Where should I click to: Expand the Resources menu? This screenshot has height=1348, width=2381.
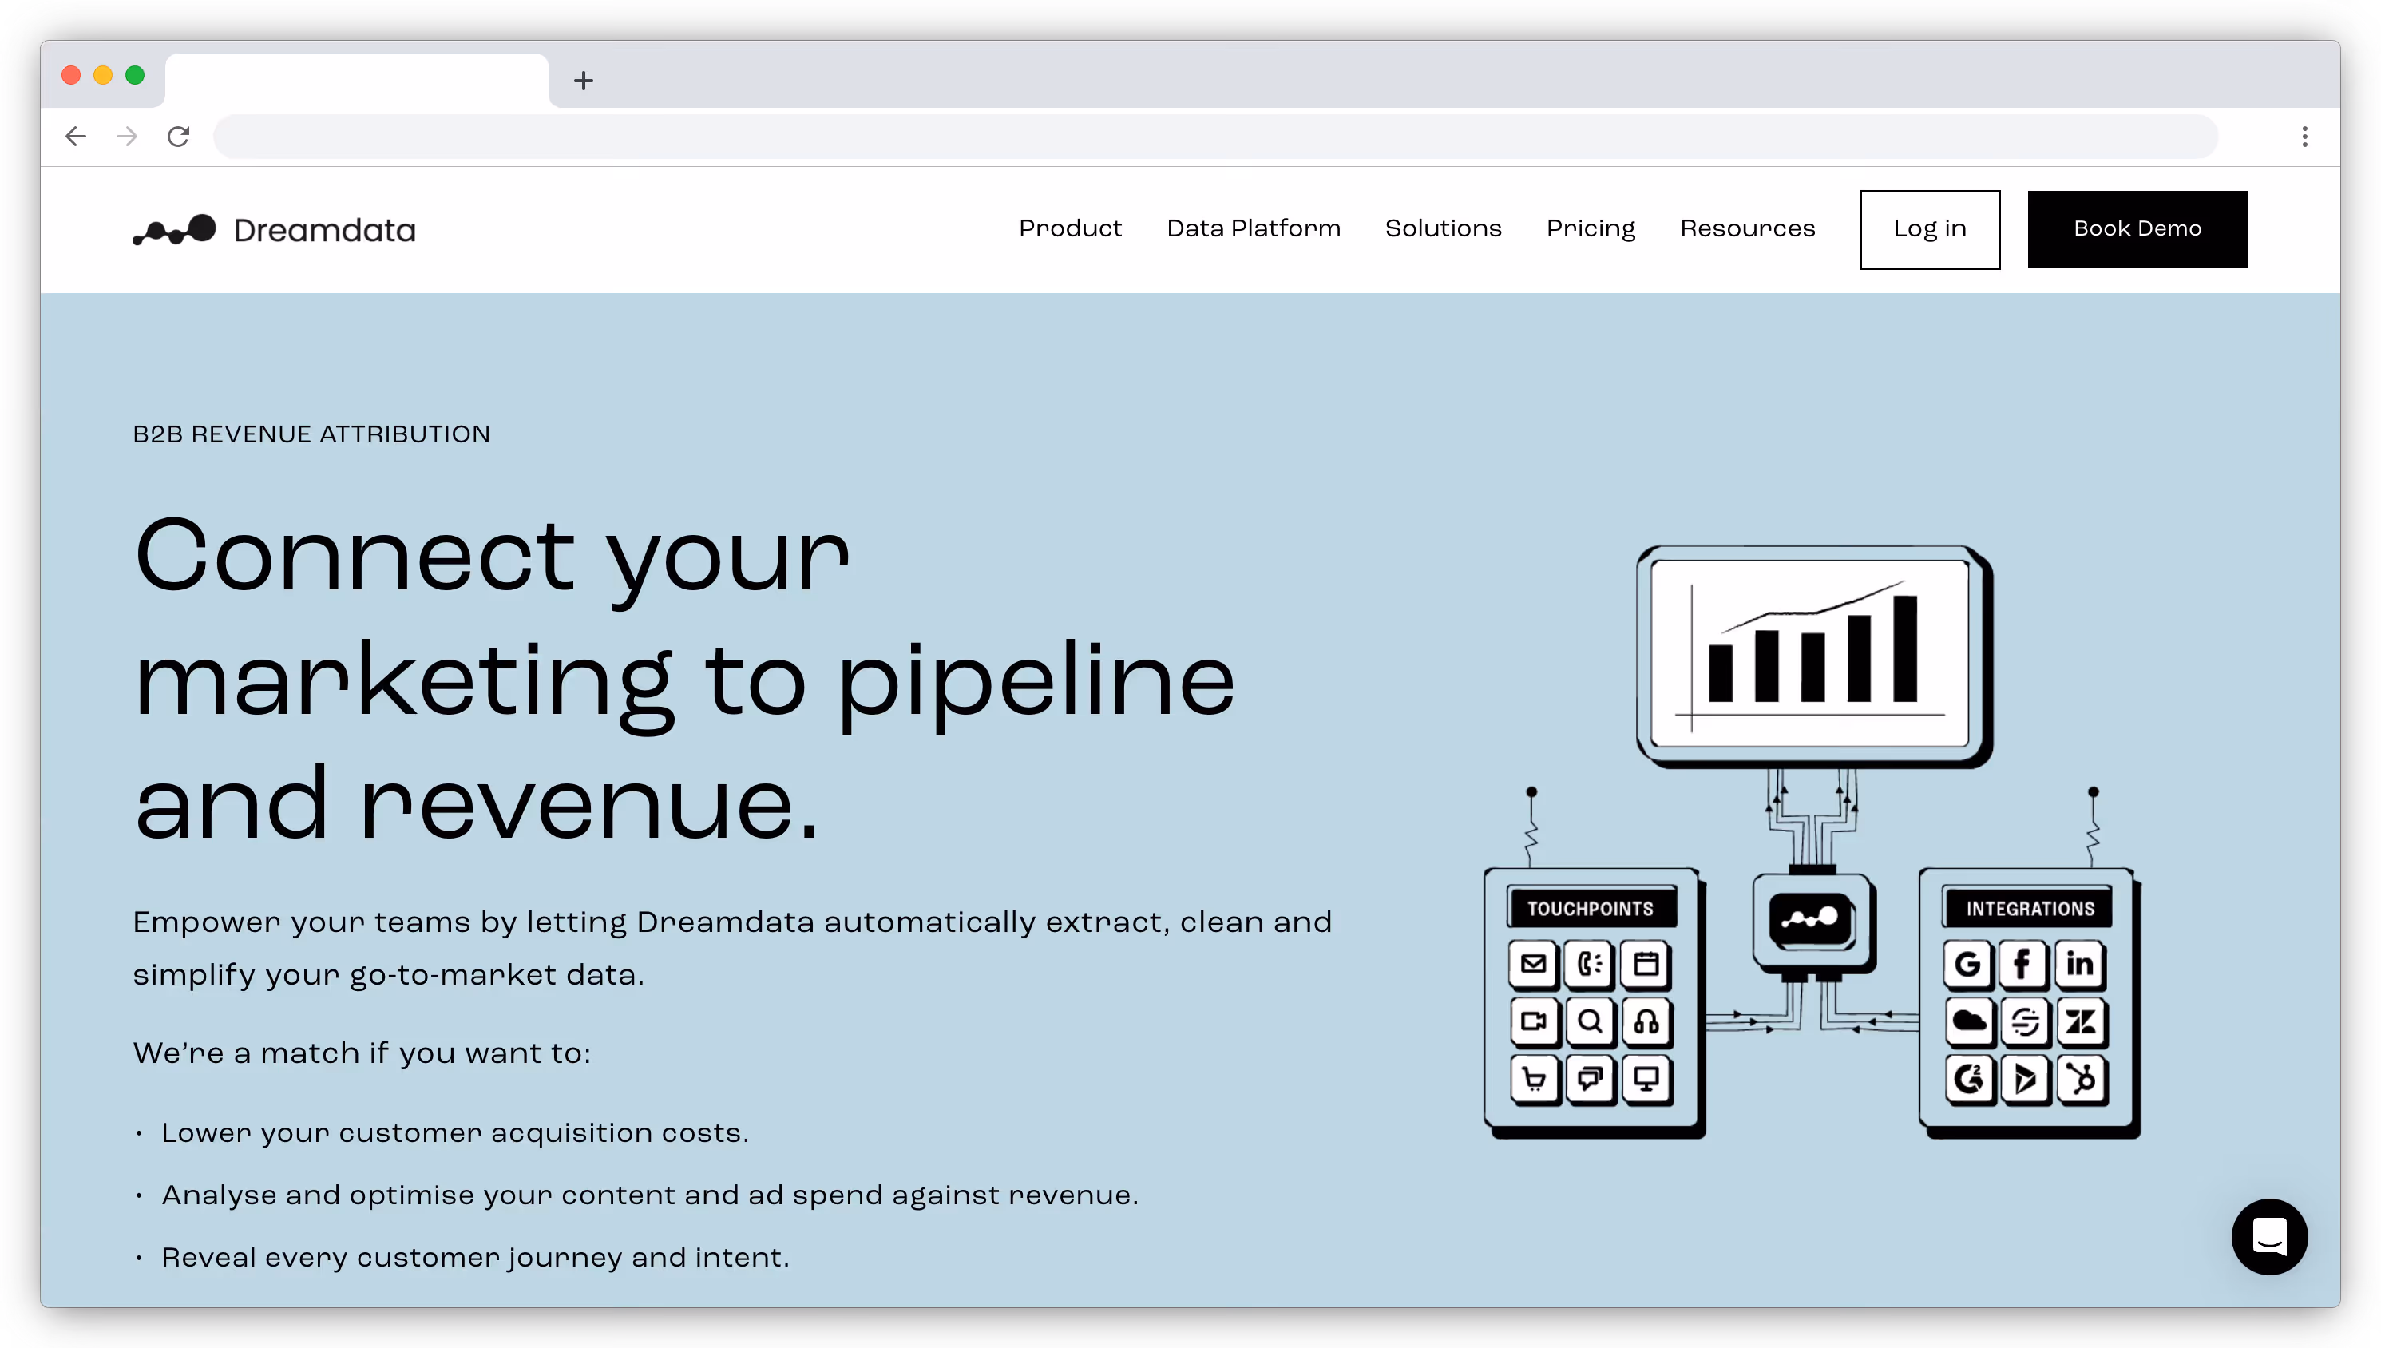[1747, 228]
